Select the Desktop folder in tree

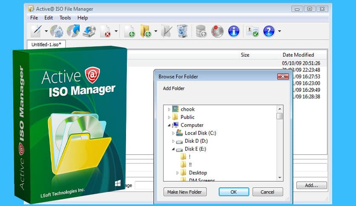[x=198, y=173]
